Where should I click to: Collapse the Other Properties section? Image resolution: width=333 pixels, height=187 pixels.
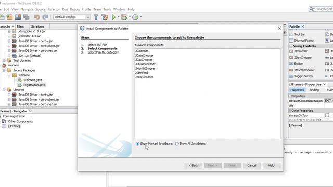pyautogui.click(x=290, y=111)
